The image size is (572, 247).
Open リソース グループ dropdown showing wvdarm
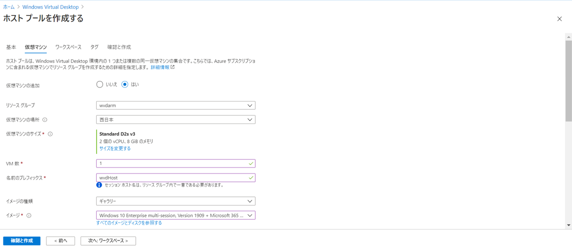[x=176, y=105]
